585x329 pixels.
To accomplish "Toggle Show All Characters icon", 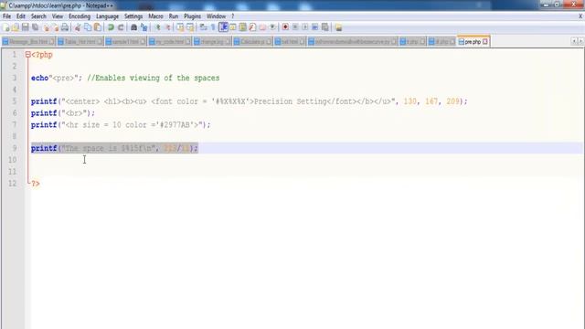I will tap(213, 27).
